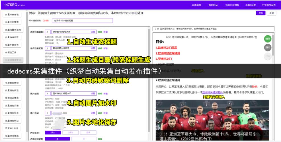This screenshot has height=142, width=281.
Task: Open 批量神马推送 in the sidebar
Action: tap(12, 136)
